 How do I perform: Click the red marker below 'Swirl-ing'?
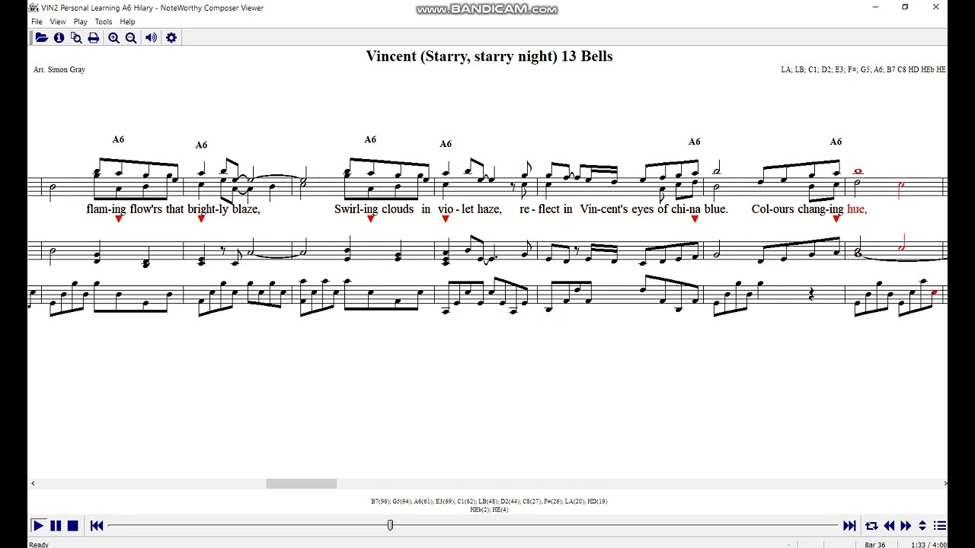coord(371,219)
